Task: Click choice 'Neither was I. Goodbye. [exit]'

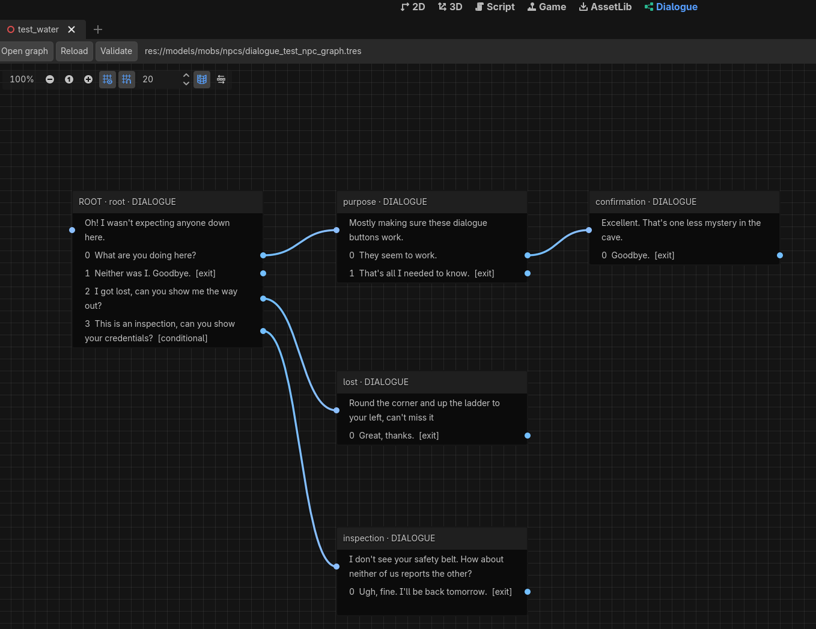Action: 150,273
